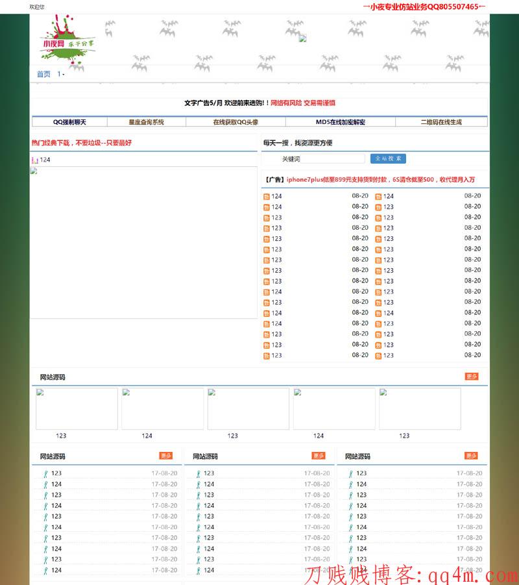This screenshot has height=585, width=519.
Task: Open 二维码在线生成 tool tab
Action: (441, 122)
